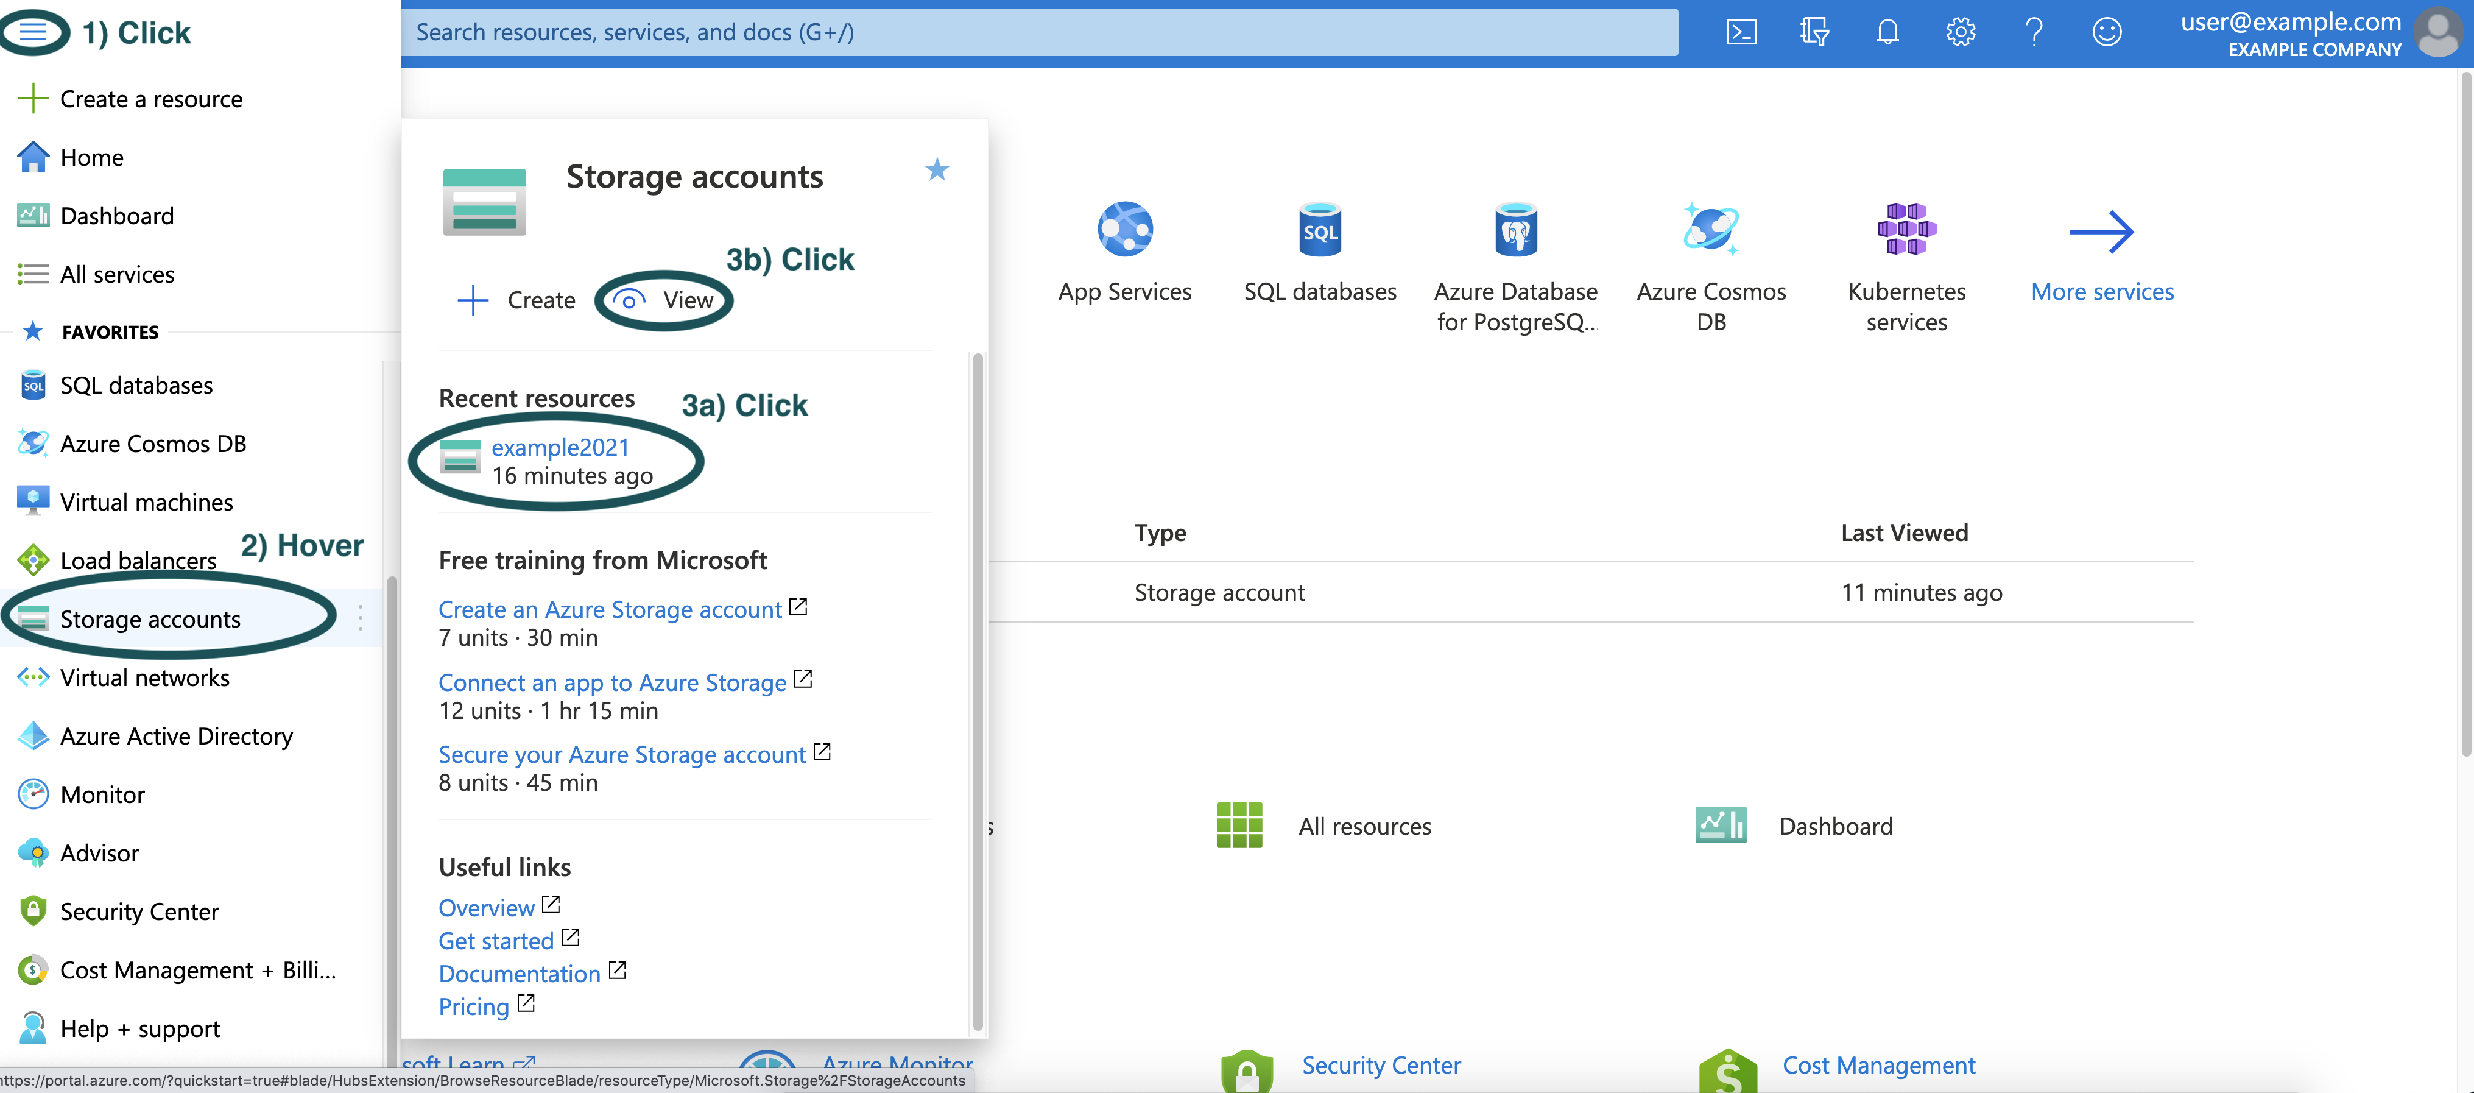Open the help question mark
This screenshot has width=2474, height=1093.
coord(2033,33)
